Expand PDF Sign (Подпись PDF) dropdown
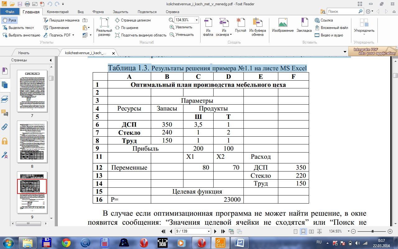Screen dimensions: 398x249 click(x=73, y=35)
